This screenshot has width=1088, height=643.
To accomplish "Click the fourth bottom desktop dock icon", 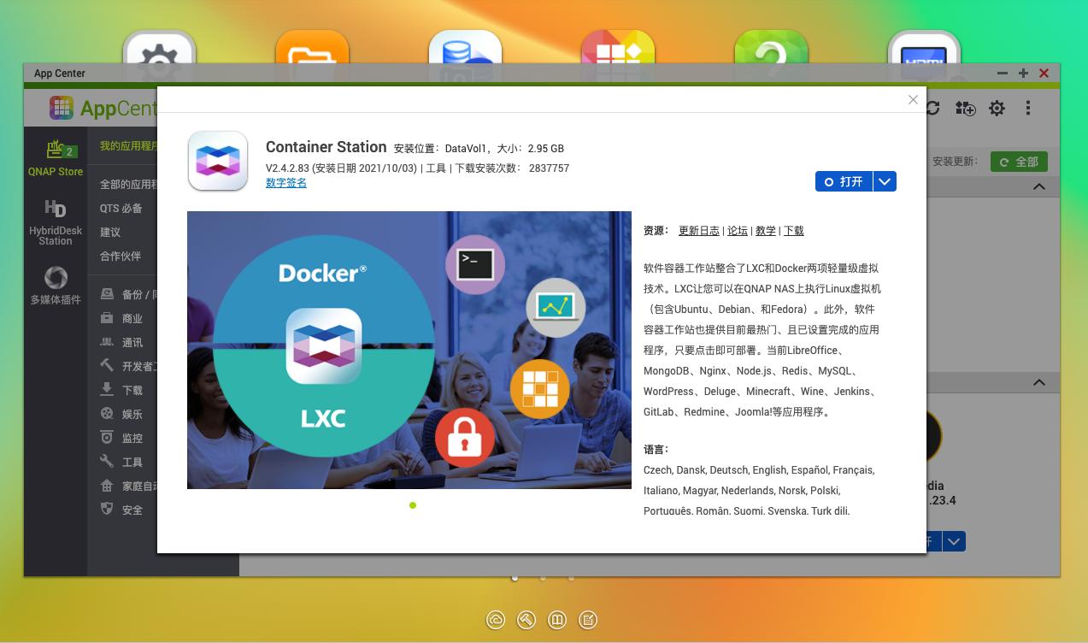I will pyautogui.click(x=588, y=620).
